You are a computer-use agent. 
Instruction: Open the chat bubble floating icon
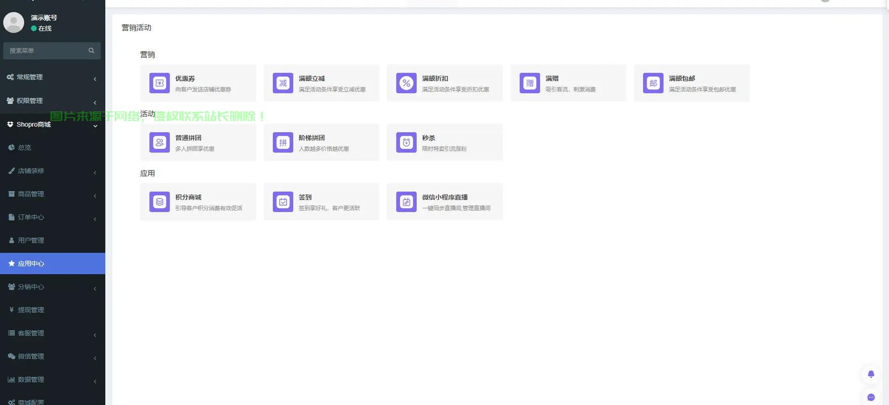pos(871,397)
